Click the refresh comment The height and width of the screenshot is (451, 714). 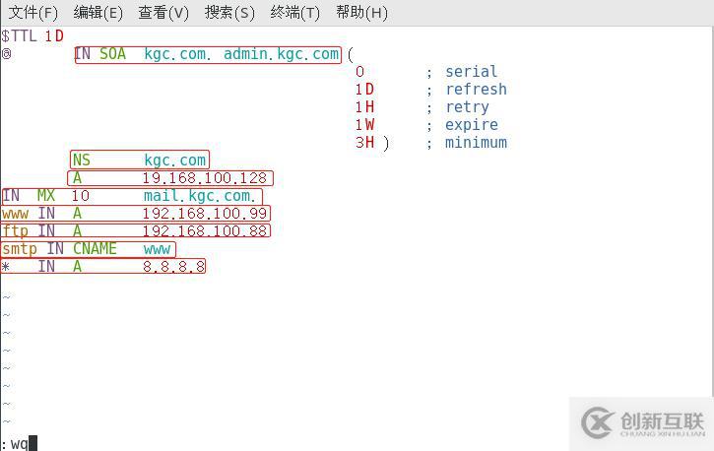pyautogui.click(x=476, y=90)
